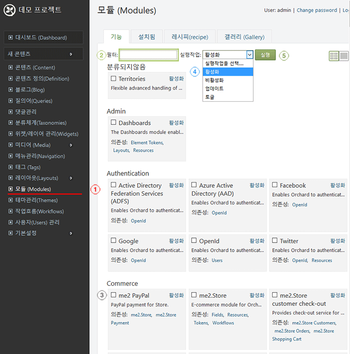Open the Change password link
350x354 pixels.
click(x=316, y=10)
